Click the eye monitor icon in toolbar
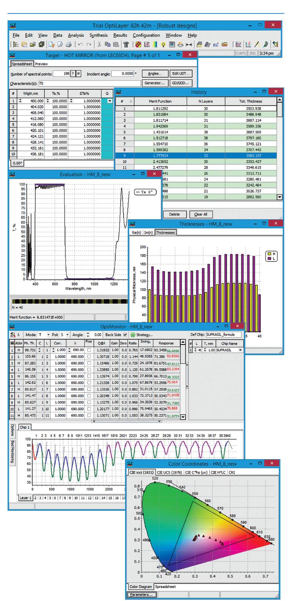Image resolution: width=289 pixels, height=601 pixels. [171, 45]
